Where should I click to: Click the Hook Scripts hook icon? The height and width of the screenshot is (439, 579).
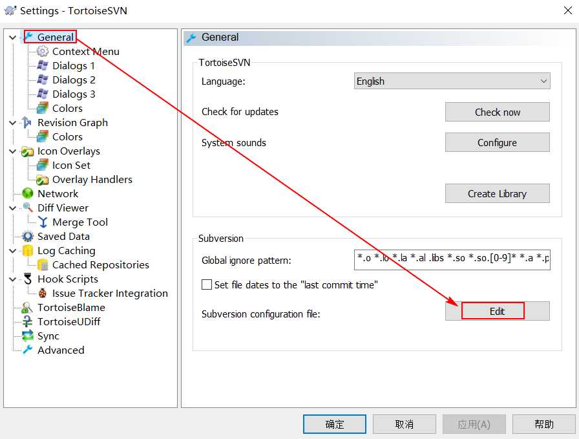(28, 279)
